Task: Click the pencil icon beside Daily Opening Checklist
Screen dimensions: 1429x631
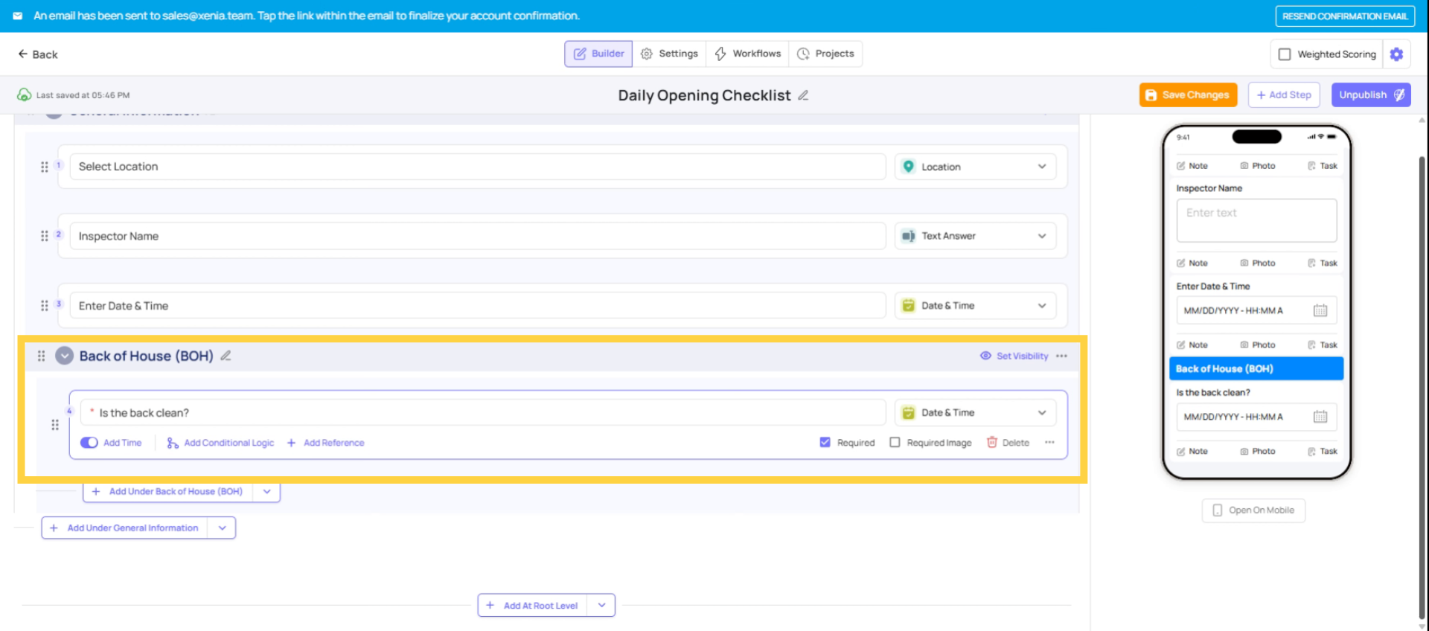Action: (x=803, y=95)
